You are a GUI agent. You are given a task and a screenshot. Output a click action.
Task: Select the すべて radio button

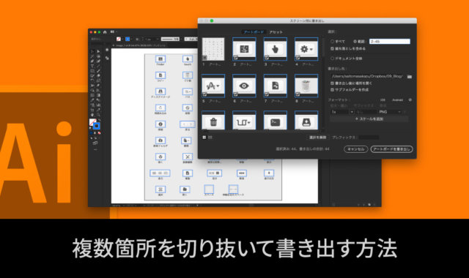pos(332,42)
